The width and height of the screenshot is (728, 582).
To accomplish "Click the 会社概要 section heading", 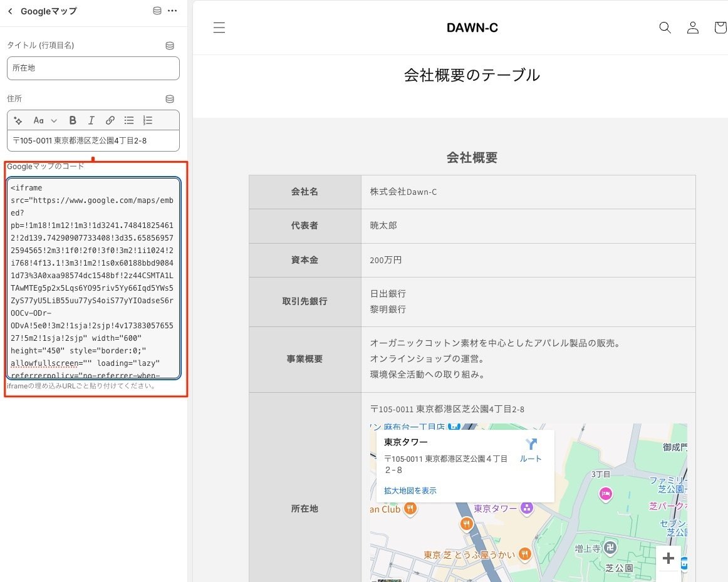I will coord(472,158).
